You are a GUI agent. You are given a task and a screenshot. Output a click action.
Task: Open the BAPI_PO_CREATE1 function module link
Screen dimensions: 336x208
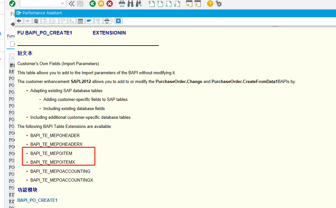click(37, 200)
